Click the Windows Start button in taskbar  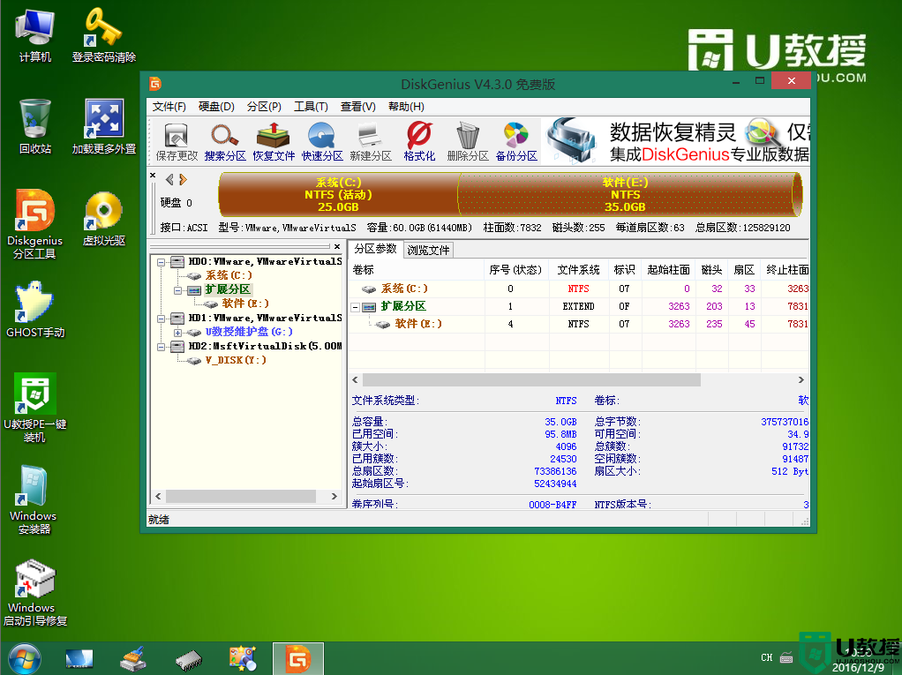[x=23, y=658]
